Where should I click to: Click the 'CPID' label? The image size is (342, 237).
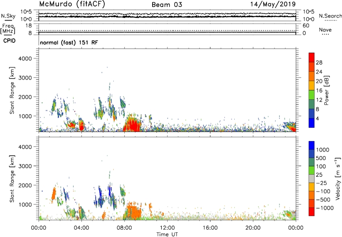(9, 41)
